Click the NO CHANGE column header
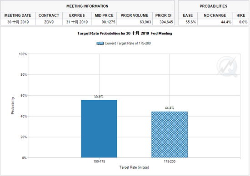250x176 pixels. [215, 15]
